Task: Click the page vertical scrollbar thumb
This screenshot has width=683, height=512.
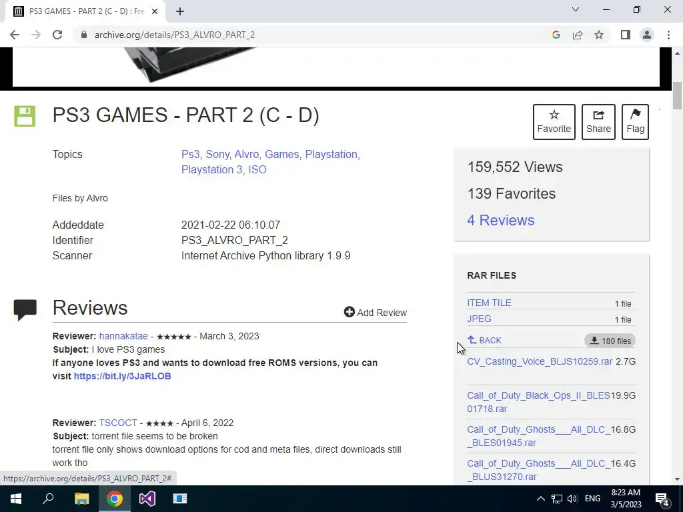Action: (677, 95)
